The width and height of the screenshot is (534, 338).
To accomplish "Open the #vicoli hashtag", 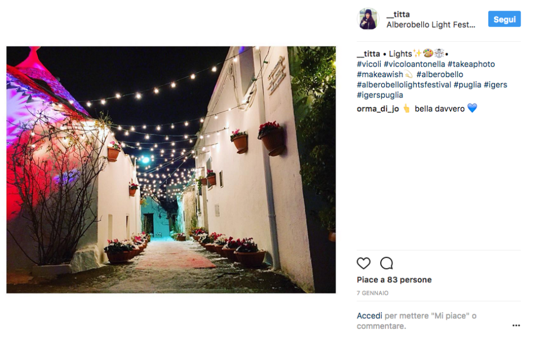I will coord(369,64).
